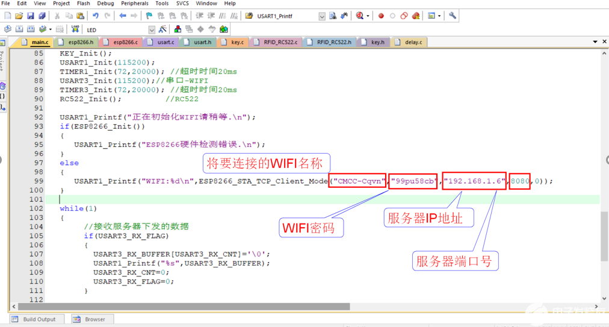
Task: Click the Insert Breakpoint red dot
Action: point(381,16)
